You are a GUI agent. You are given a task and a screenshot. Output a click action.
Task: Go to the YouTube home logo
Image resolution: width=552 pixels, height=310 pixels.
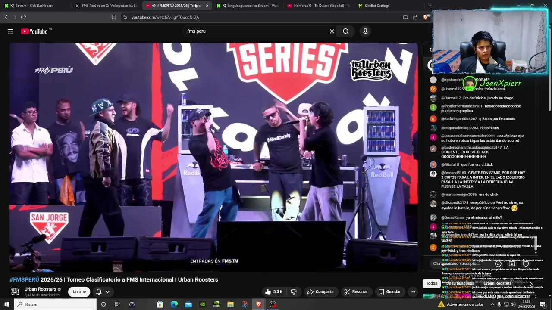[34, 31]
